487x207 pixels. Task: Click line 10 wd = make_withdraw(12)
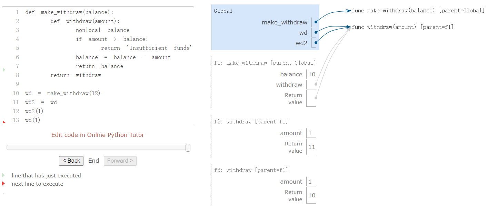point(62,93)
